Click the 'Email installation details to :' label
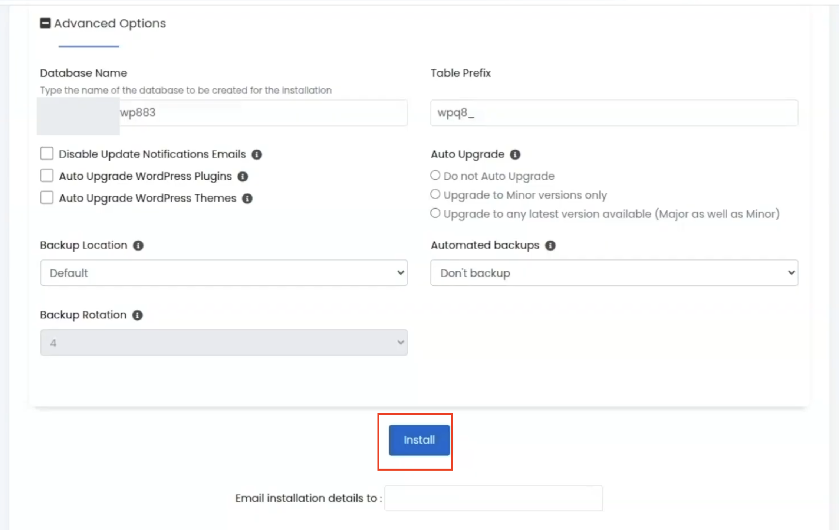Screen dimensions: 839x530 [309, 498]
